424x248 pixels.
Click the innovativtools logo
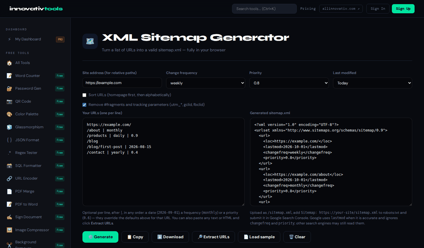coord(36,8)
